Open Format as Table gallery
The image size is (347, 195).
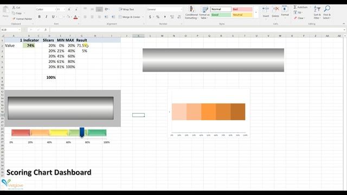tap(204, 12)
